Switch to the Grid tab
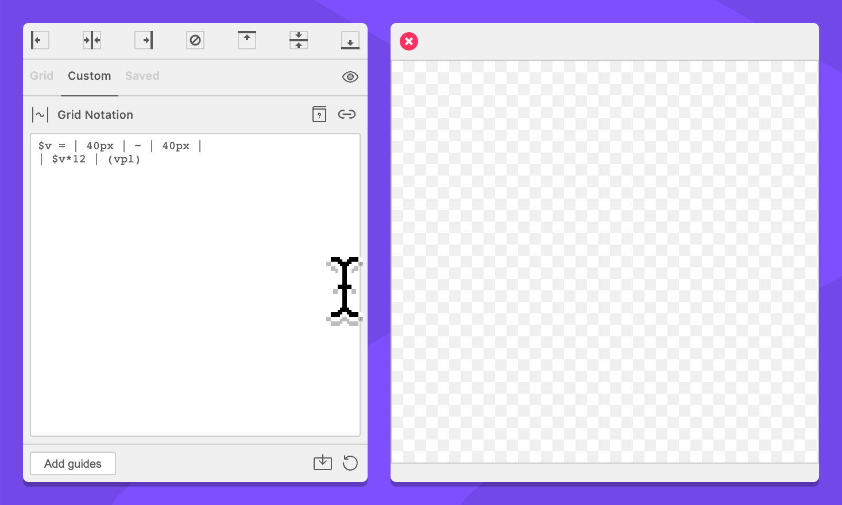Screen dimensions: 842x505 (41, 76)
